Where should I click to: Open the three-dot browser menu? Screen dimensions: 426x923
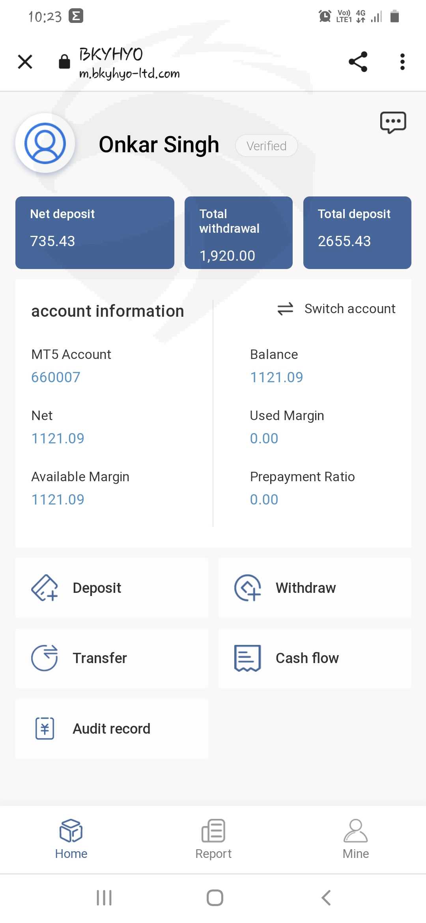402,62
